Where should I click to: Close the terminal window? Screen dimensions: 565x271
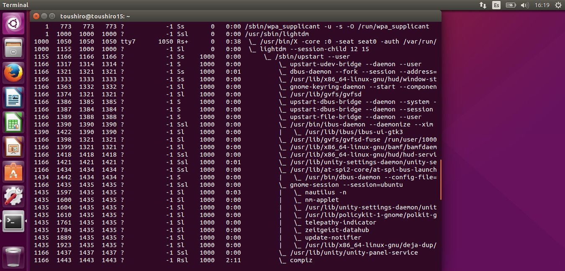coord(36,16)
